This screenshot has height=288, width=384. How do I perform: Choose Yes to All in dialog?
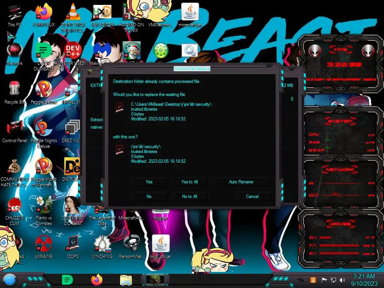click(x=189, y=182)
